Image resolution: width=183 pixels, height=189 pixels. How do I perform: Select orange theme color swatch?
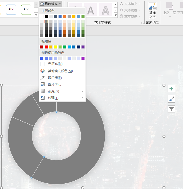(x=65, y=16)
